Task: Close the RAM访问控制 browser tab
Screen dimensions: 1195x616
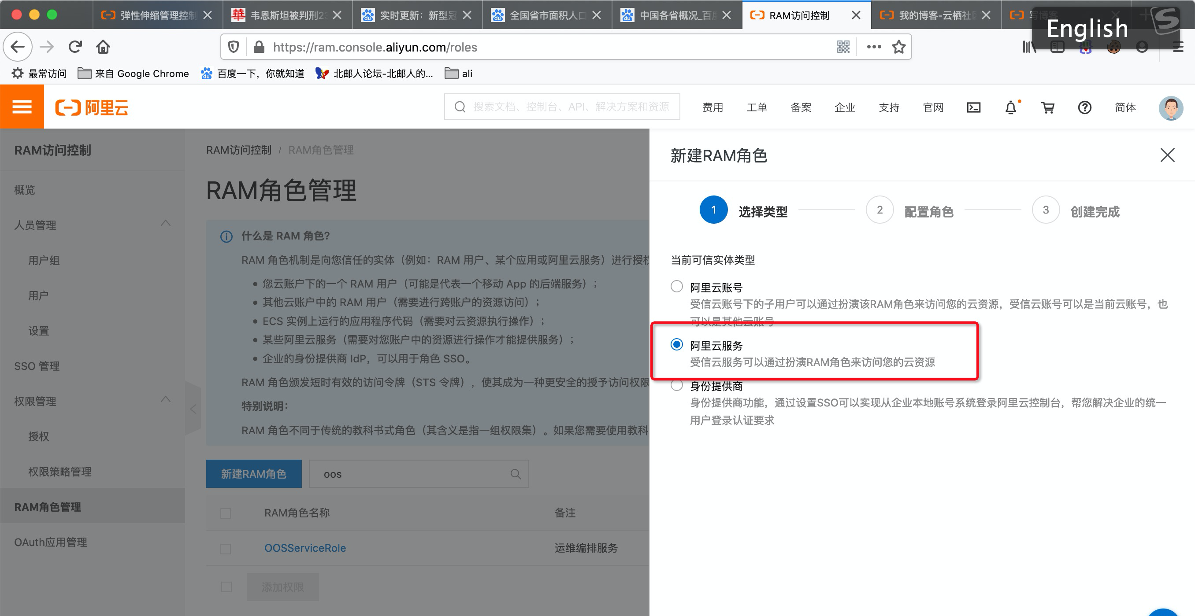Action: point(856,15)
